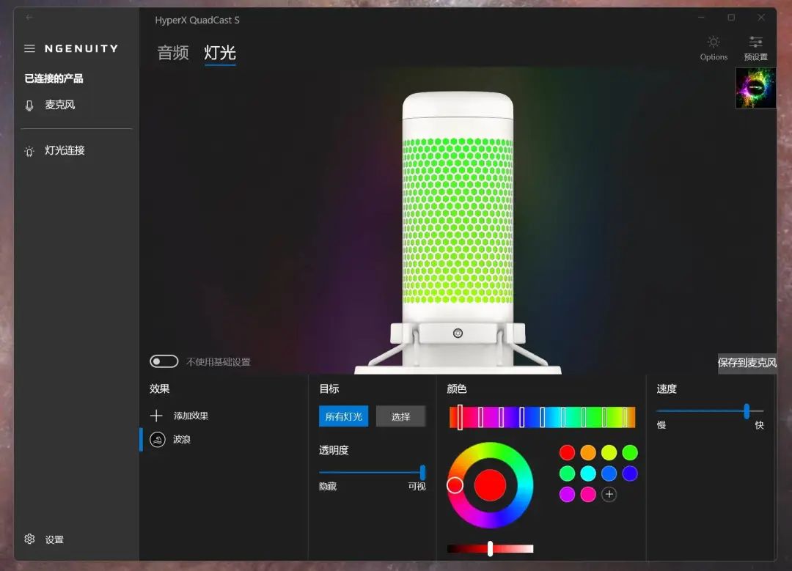Viewport: 792px width, 571px height.
Task: Minimize the NGENUITY window
Action: coord(701,17)
